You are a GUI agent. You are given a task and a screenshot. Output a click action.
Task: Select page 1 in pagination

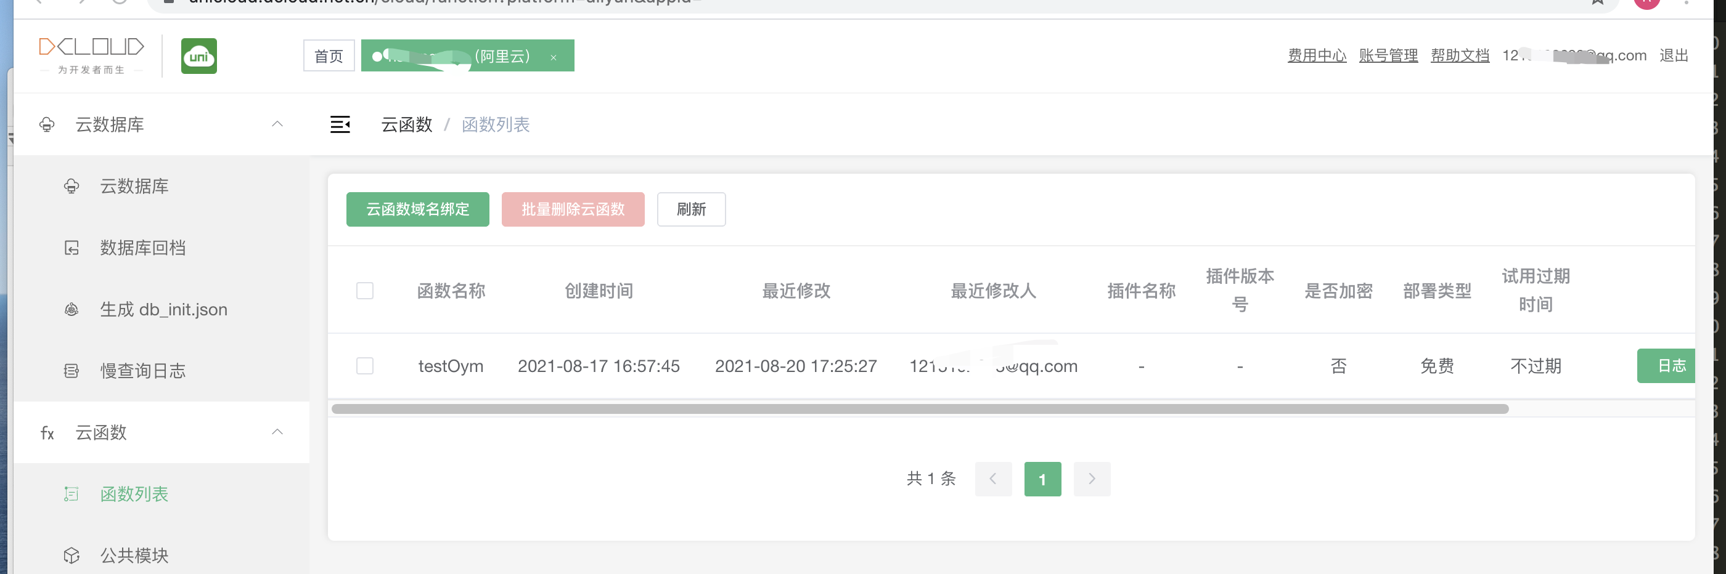[1042, 479]
